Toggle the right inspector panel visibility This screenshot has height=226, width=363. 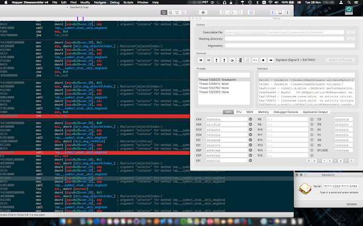click(286, 12)
